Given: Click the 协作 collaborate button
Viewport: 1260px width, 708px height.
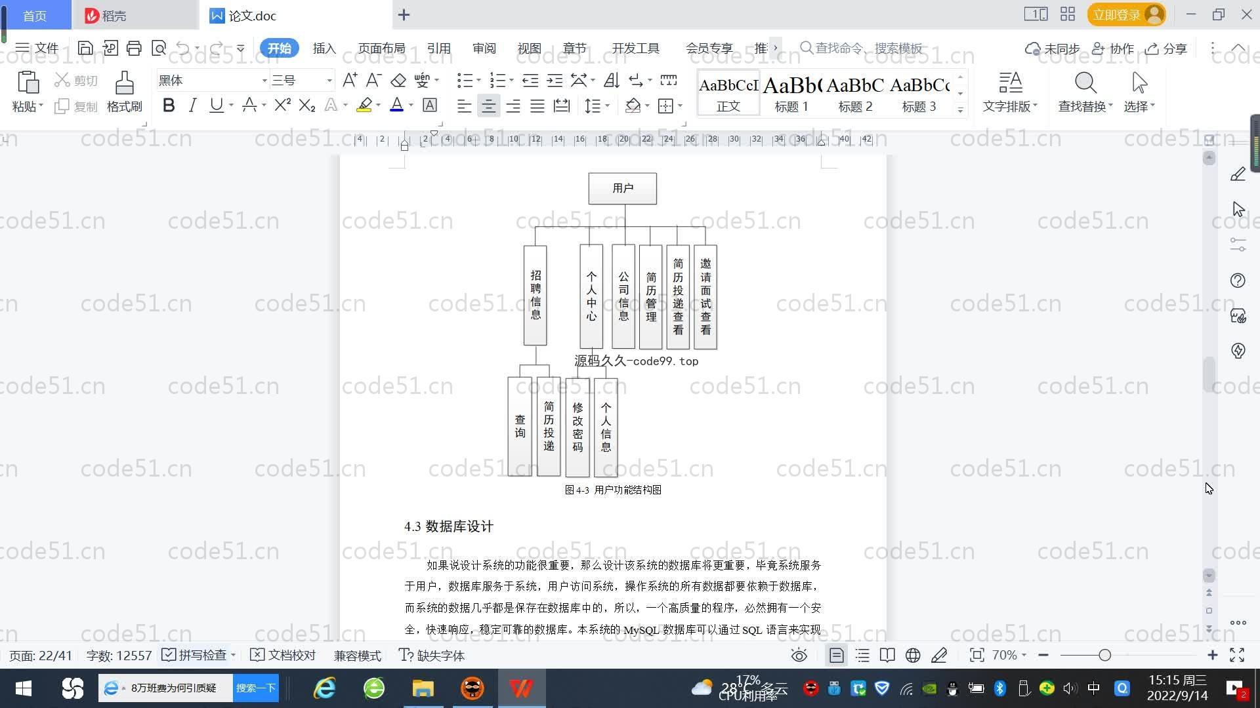Looking at the screenshot, I should tap(1113, 49).
